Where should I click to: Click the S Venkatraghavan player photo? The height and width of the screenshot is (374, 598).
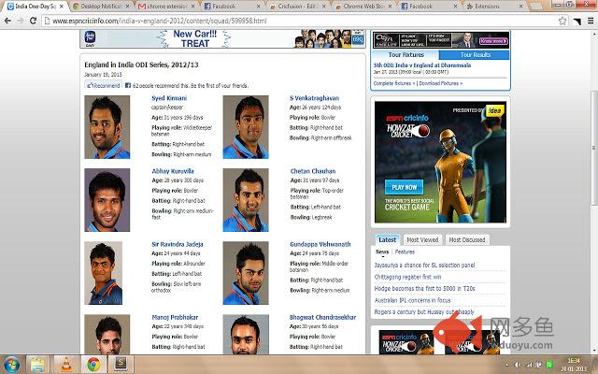coord(246,127)
